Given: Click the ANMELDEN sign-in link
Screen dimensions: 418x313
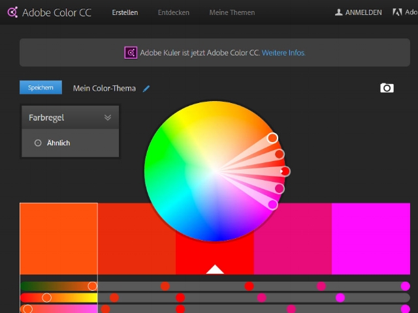Looking at the screenshot, I should (363, 12).
